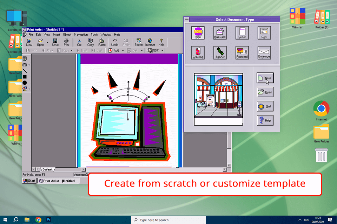Click the Start button in Print Artist

[x=29, y=181]
